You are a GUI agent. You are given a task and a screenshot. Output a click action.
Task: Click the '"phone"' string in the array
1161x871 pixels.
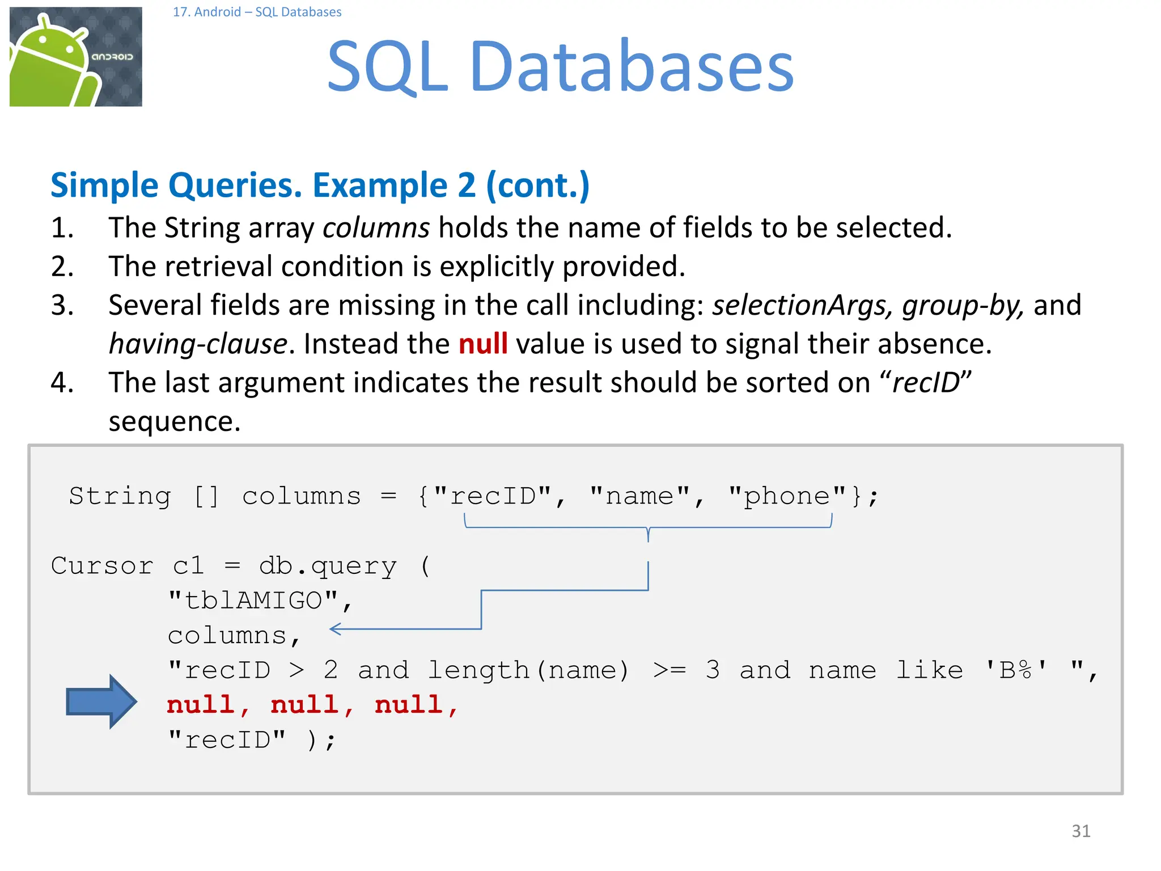click(x=787, y=496)
